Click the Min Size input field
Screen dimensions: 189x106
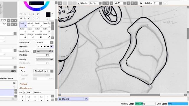click(x=43, y=55)
